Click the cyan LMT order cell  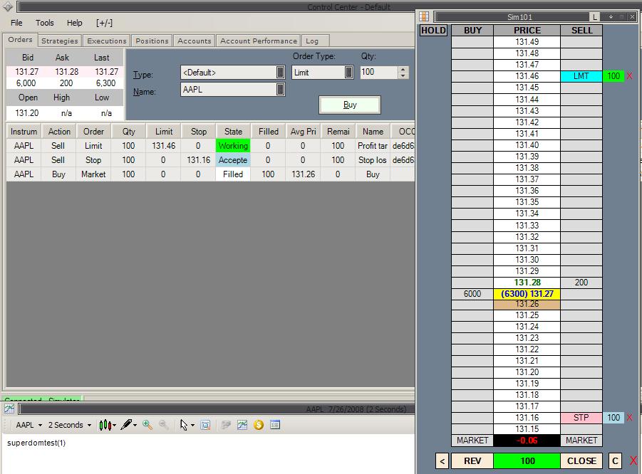tap(581, 76)
